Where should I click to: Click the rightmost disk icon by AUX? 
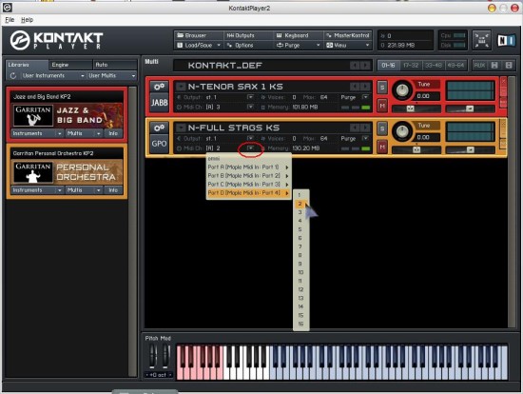coord(509,66)
